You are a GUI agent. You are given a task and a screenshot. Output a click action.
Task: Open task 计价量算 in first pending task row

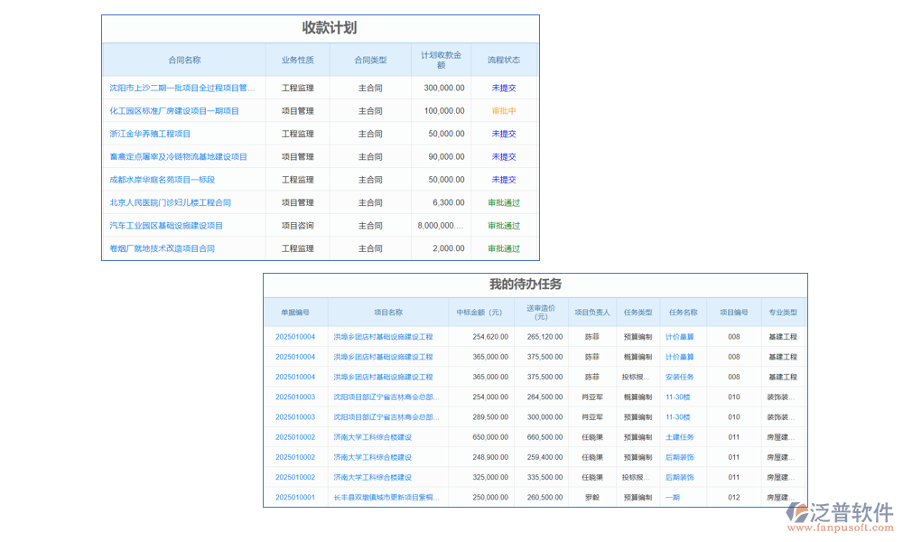[x=682, y=337]
